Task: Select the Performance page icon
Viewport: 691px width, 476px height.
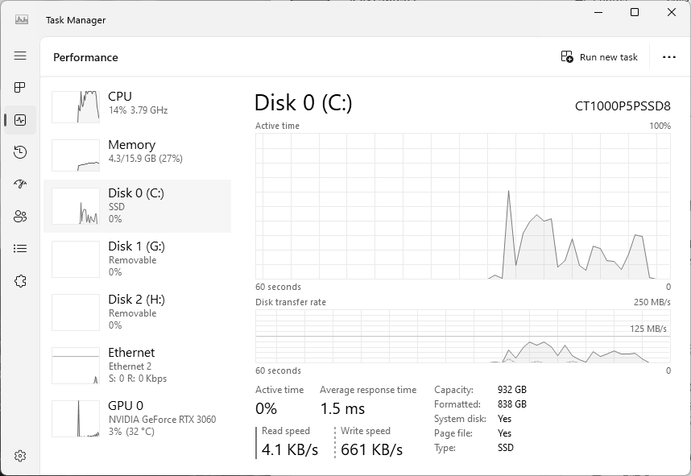Action: [20, 120]
